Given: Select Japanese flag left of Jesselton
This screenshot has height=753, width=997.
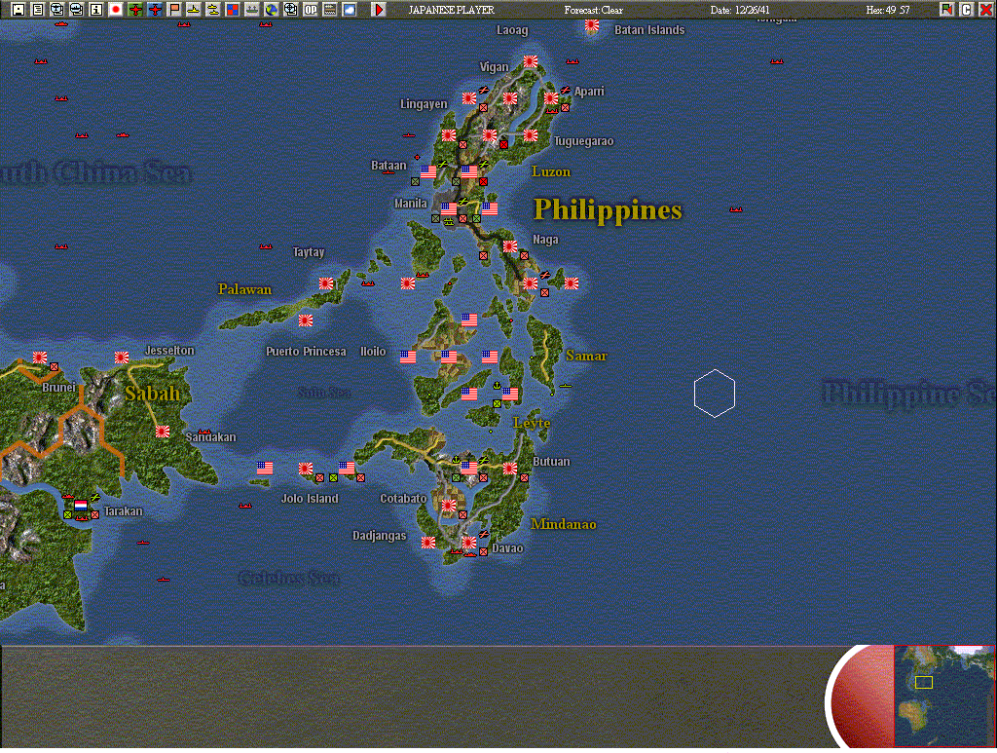Looking at the screenshot, I should click(x=122, y=357).
